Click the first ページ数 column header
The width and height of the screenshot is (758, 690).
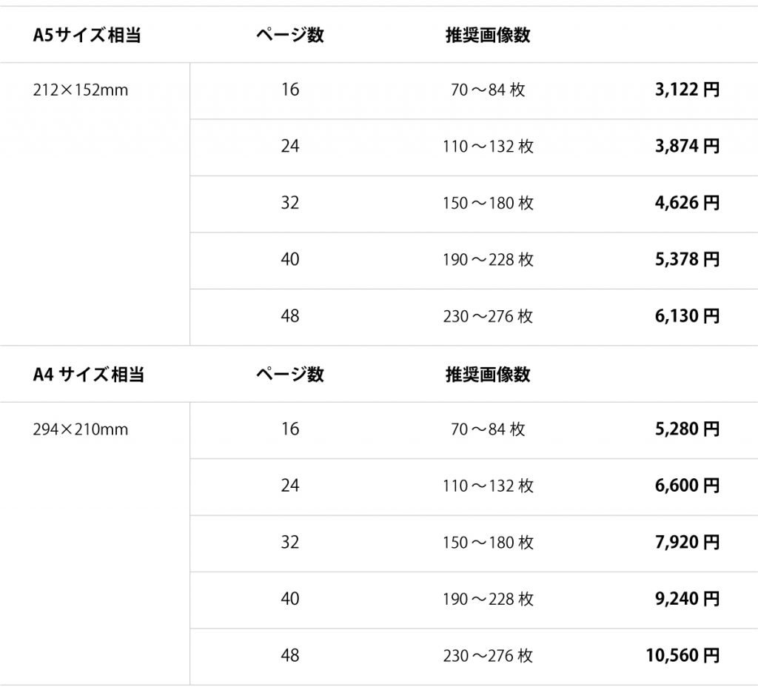click(x=290, y=35)
